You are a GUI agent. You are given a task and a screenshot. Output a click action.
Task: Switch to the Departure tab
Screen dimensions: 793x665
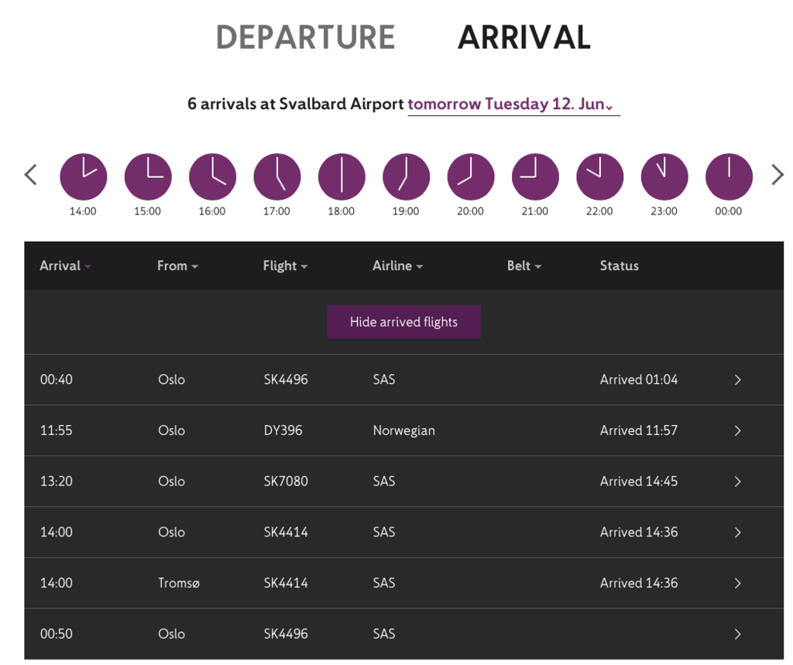[x=305, y=37]
